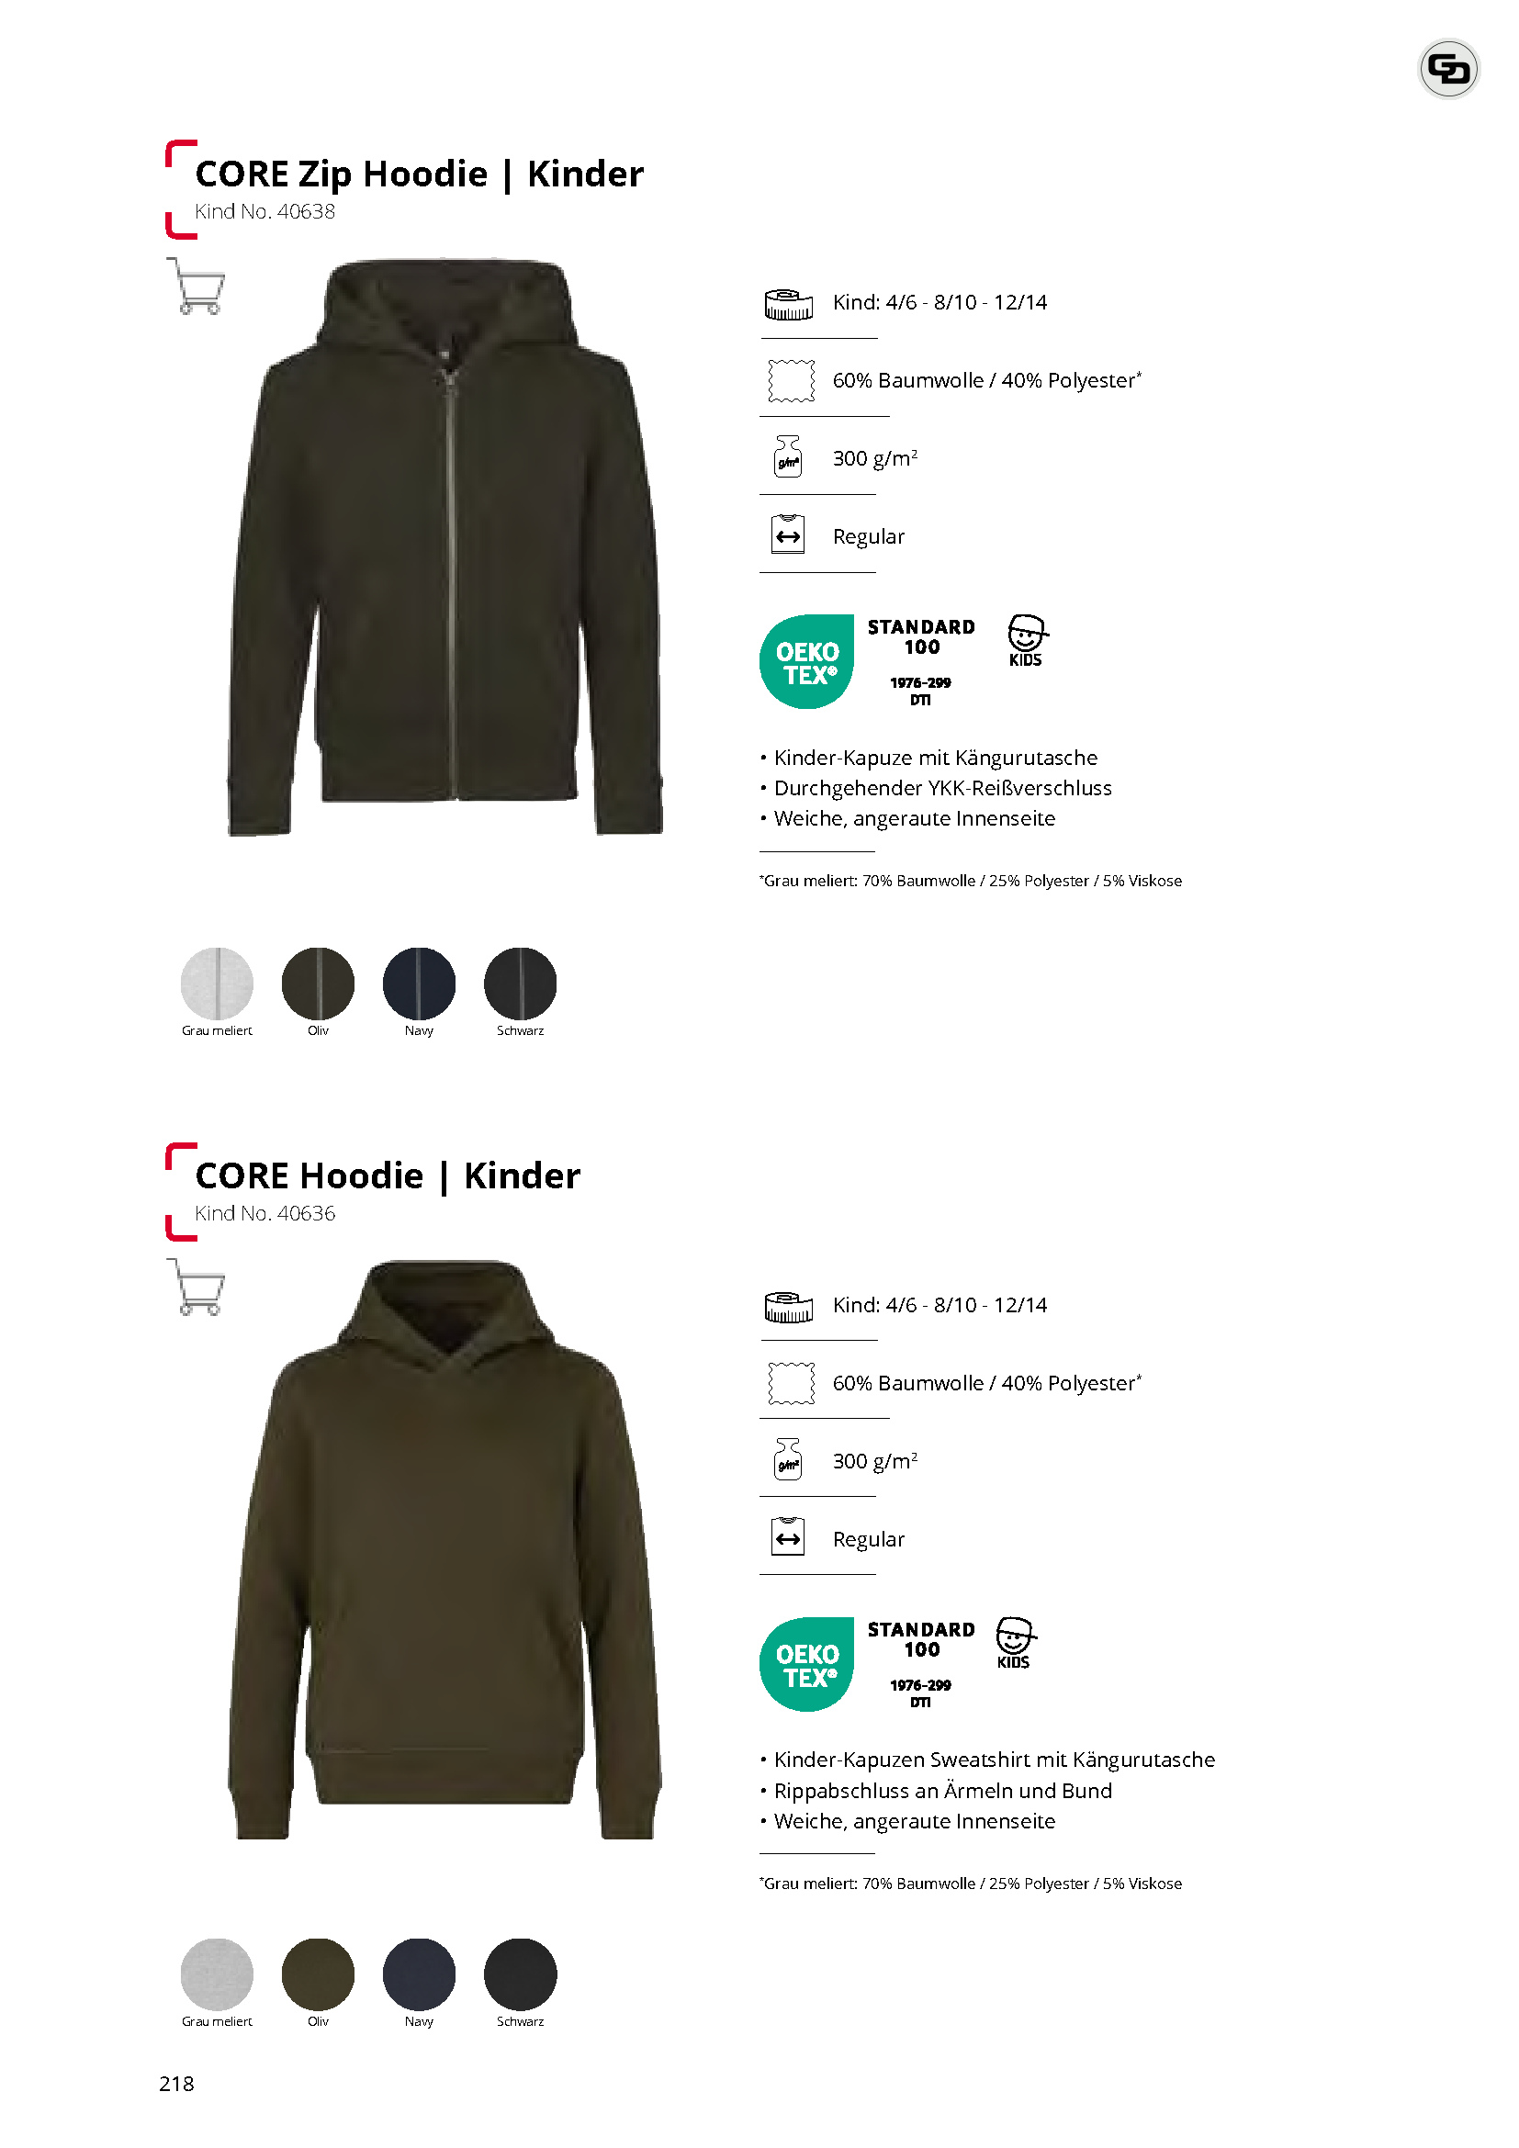Screen dimensions: 1519x2148
Task: Click the OEKO-TEX badge of Zip Hoodie
Action: [x=807, y=661]
